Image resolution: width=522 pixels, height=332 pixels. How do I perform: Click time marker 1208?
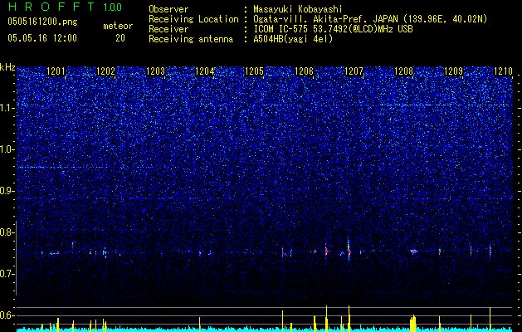403,71
